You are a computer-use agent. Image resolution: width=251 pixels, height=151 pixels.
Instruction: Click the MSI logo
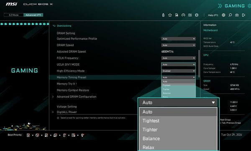[11, 4]
